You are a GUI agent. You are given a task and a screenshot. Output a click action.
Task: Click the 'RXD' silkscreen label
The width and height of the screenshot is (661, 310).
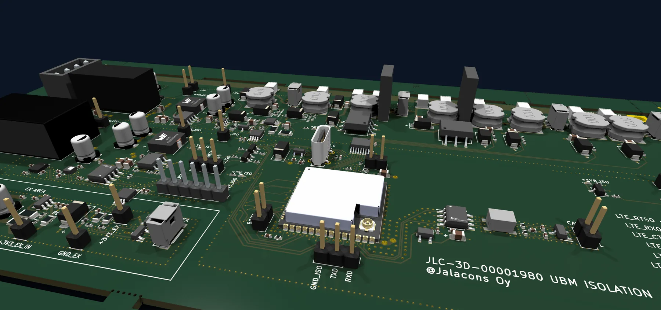(x=348, y=276)
